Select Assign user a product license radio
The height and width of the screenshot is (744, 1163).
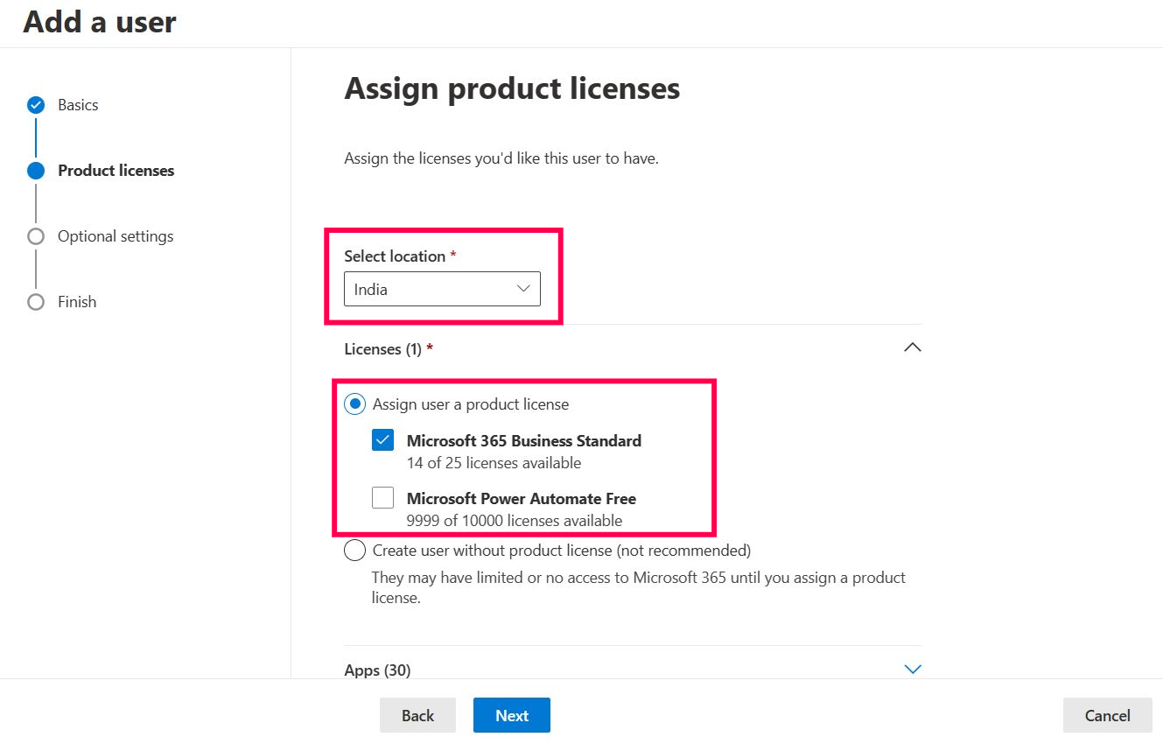point(354,404)
